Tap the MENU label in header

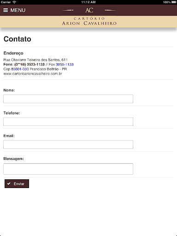coord(18,10)
